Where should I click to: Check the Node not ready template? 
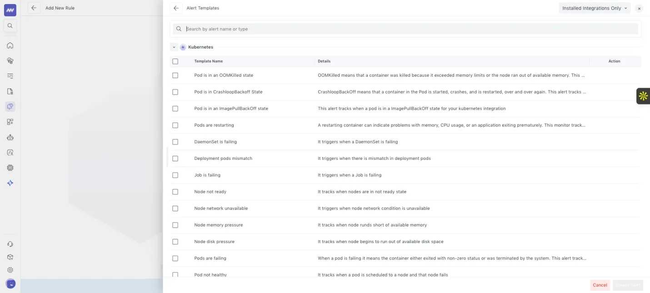tap(175, 192)
